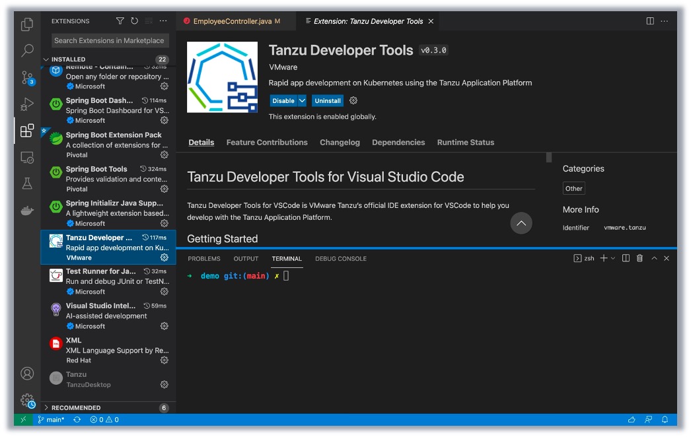
Task: Switch to the Changelog tab
Action: pos(340,143)
